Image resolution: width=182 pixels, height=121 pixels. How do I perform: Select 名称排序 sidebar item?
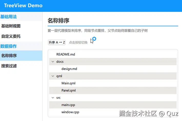(x=21, y=56)
